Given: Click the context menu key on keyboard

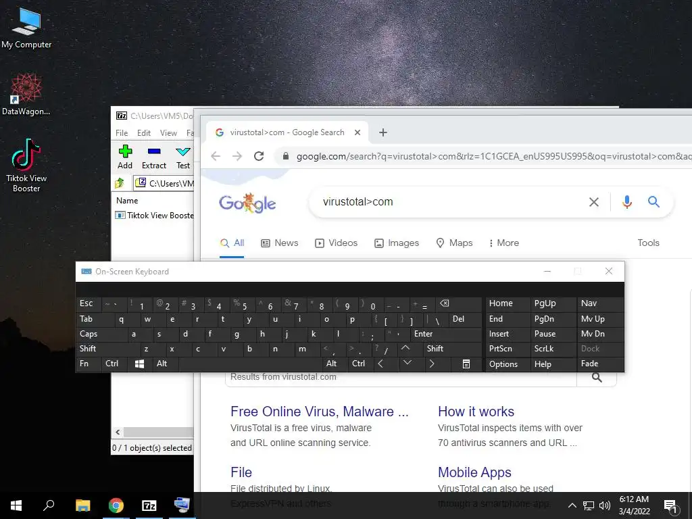Looking at the screenshot, I should [466, 364].
